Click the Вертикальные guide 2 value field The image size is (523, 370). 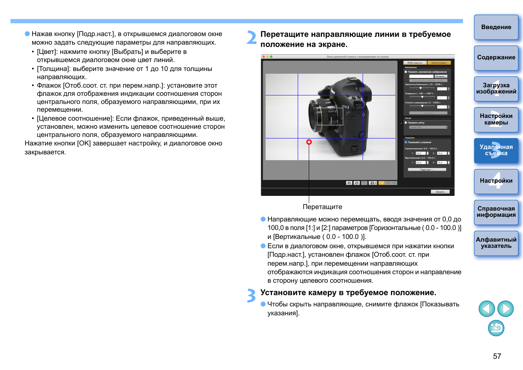pyautogui.click(x=442, y=163)
